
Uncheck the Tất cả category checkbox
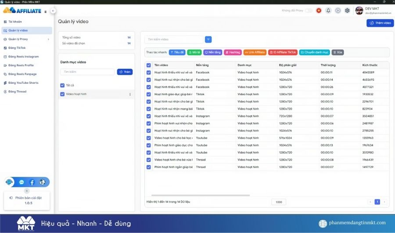[x=62, y=85]
